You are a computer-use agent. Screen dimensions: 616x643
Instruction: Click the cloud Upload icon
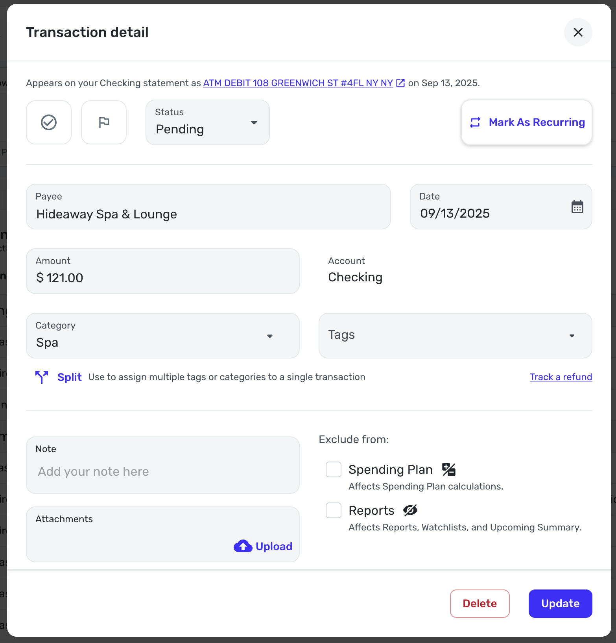click(243, 546)
